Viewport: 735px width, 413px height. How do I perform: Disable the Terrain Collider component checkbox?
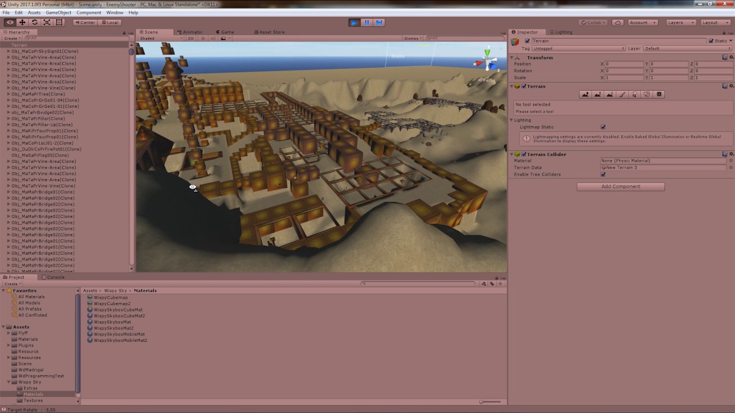point(524,154)
